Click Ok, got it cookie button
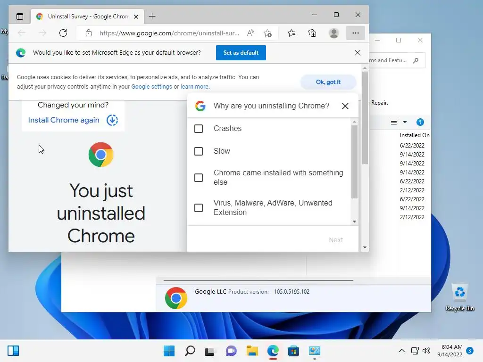 [328, 82]
